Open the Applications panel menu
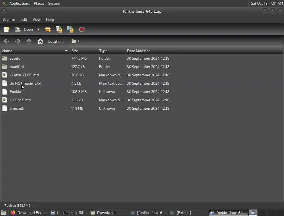The image size is (284, 216). (16, 3)
